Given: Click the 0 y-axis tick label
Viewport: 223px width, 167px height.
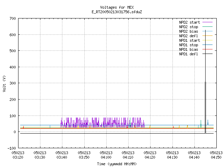Looking at the screenshot, I should [x=15, y=132].
